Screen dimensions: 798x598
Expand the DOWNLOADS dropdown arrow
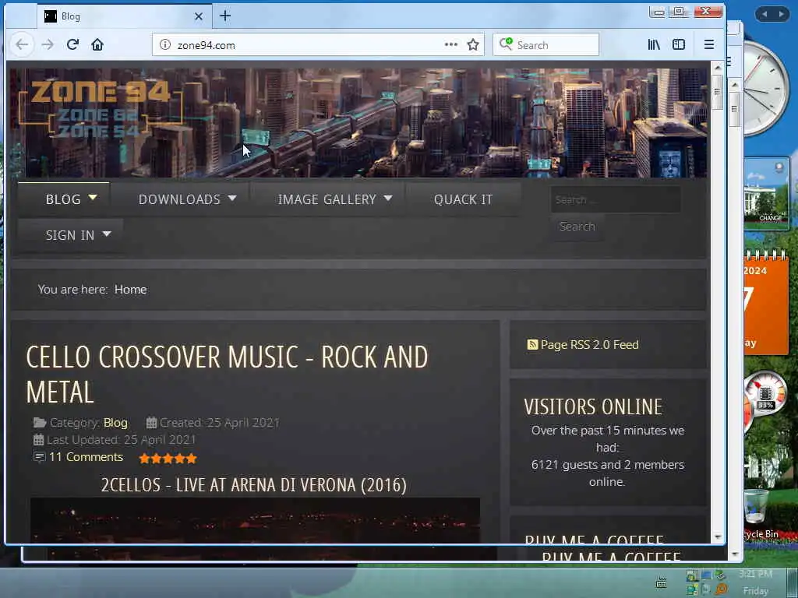tap(232, 198)
